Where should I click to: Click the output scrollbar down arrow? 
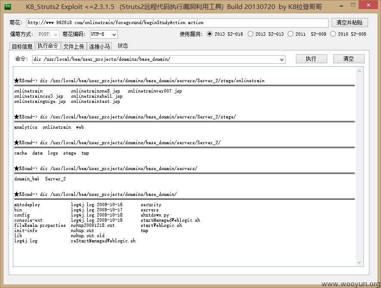point(359,263)
